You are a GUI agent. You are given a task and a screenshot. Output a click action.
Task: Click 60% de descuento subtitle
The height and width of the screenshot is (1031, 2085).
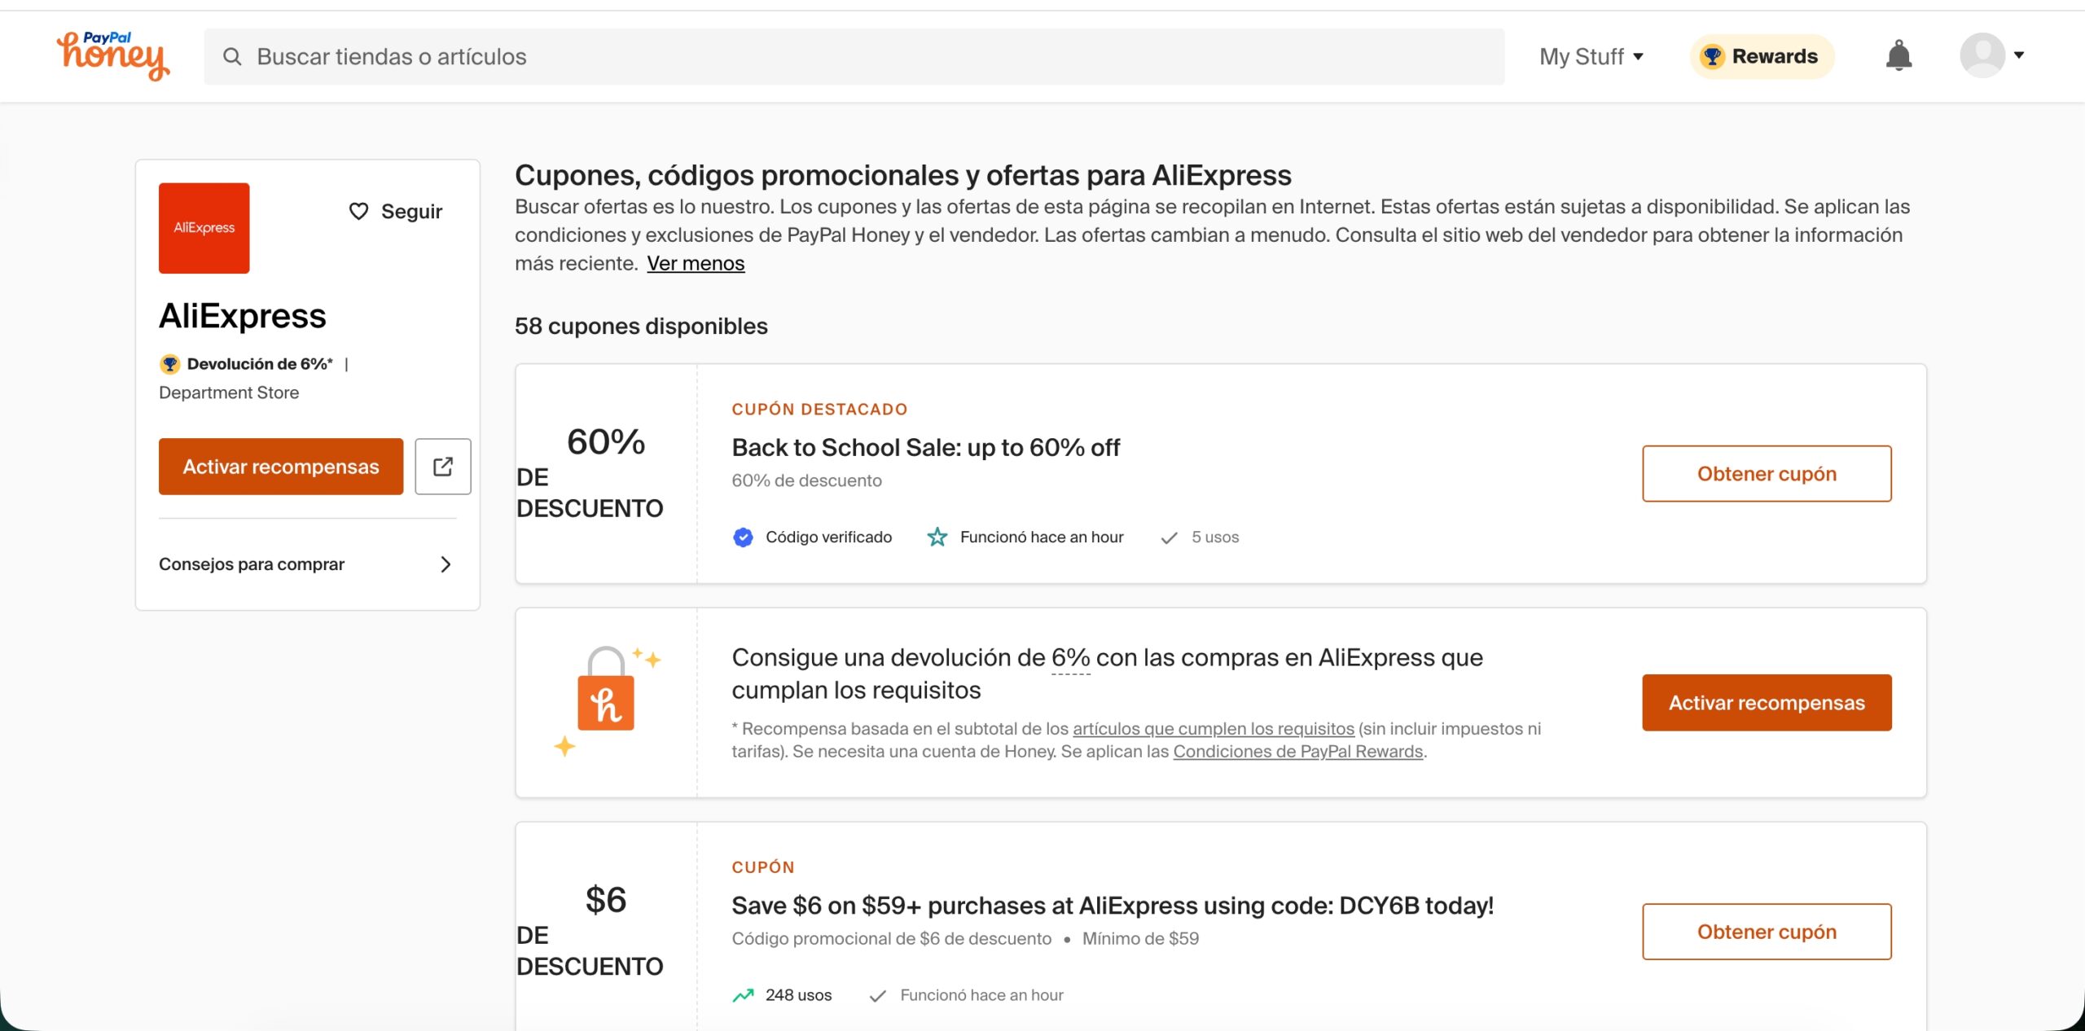tap(806, 480)
